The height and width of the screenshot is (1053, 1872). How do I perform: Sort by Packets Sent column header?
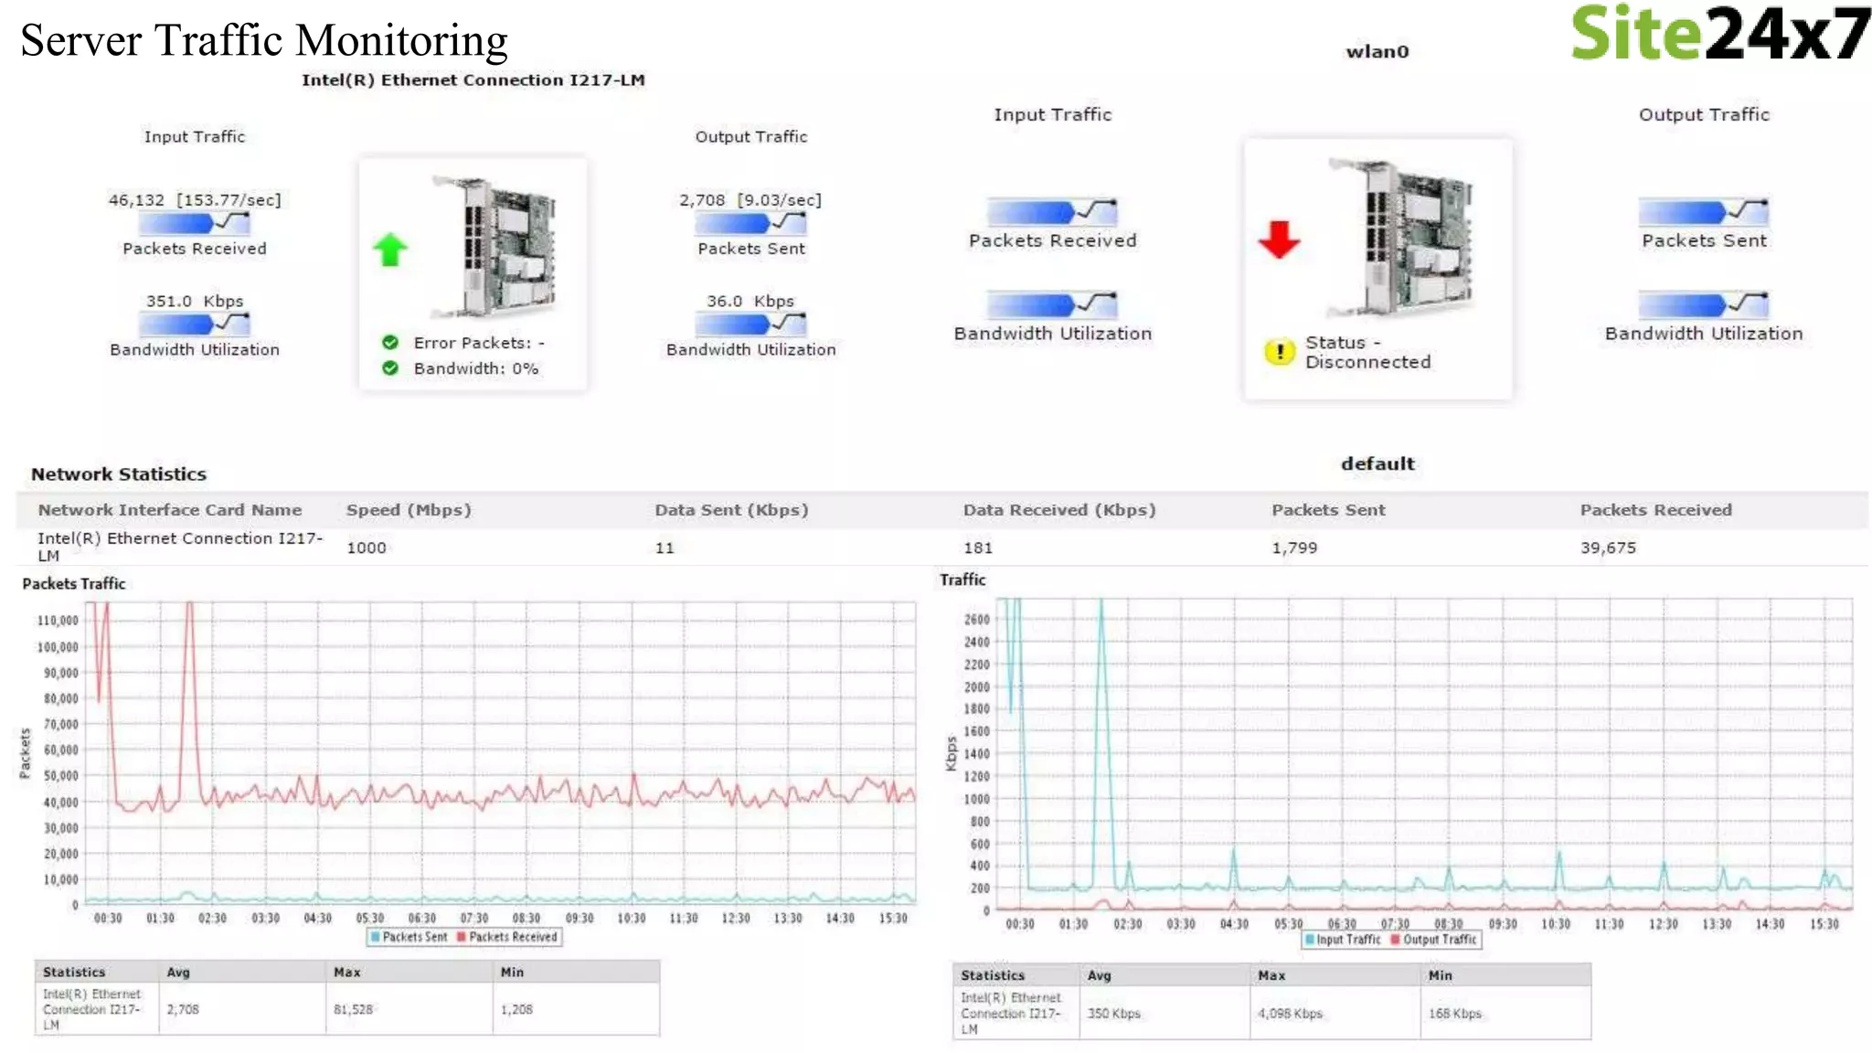coord(1328,510)
